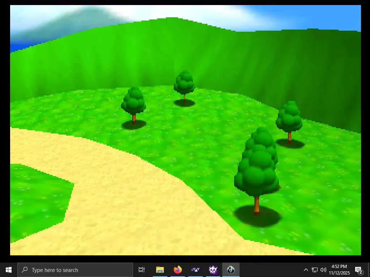Open the purple triangles app in taskbar
This screenshot has width=370, height=277.
coord(195,270)
